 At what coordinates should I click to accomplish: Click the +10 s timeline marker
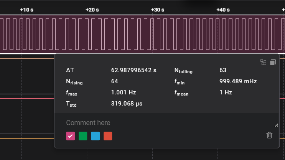point(26,10)
